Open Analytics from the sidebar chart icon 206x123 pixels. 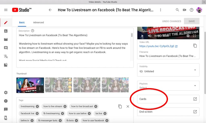(x=6, y=31)
